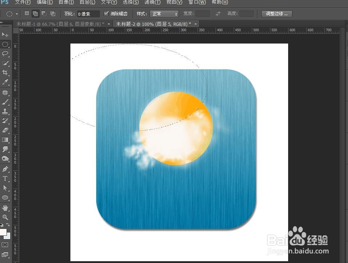The image size is (348, 263).
Task: Switch to the 未标题-1 document tab
Action: (60, 24)
